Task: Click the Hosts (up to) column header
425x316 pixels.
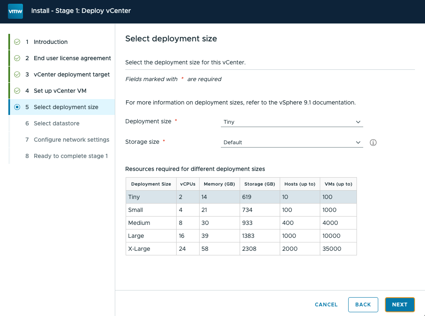Action: click(x=300, y=184)
